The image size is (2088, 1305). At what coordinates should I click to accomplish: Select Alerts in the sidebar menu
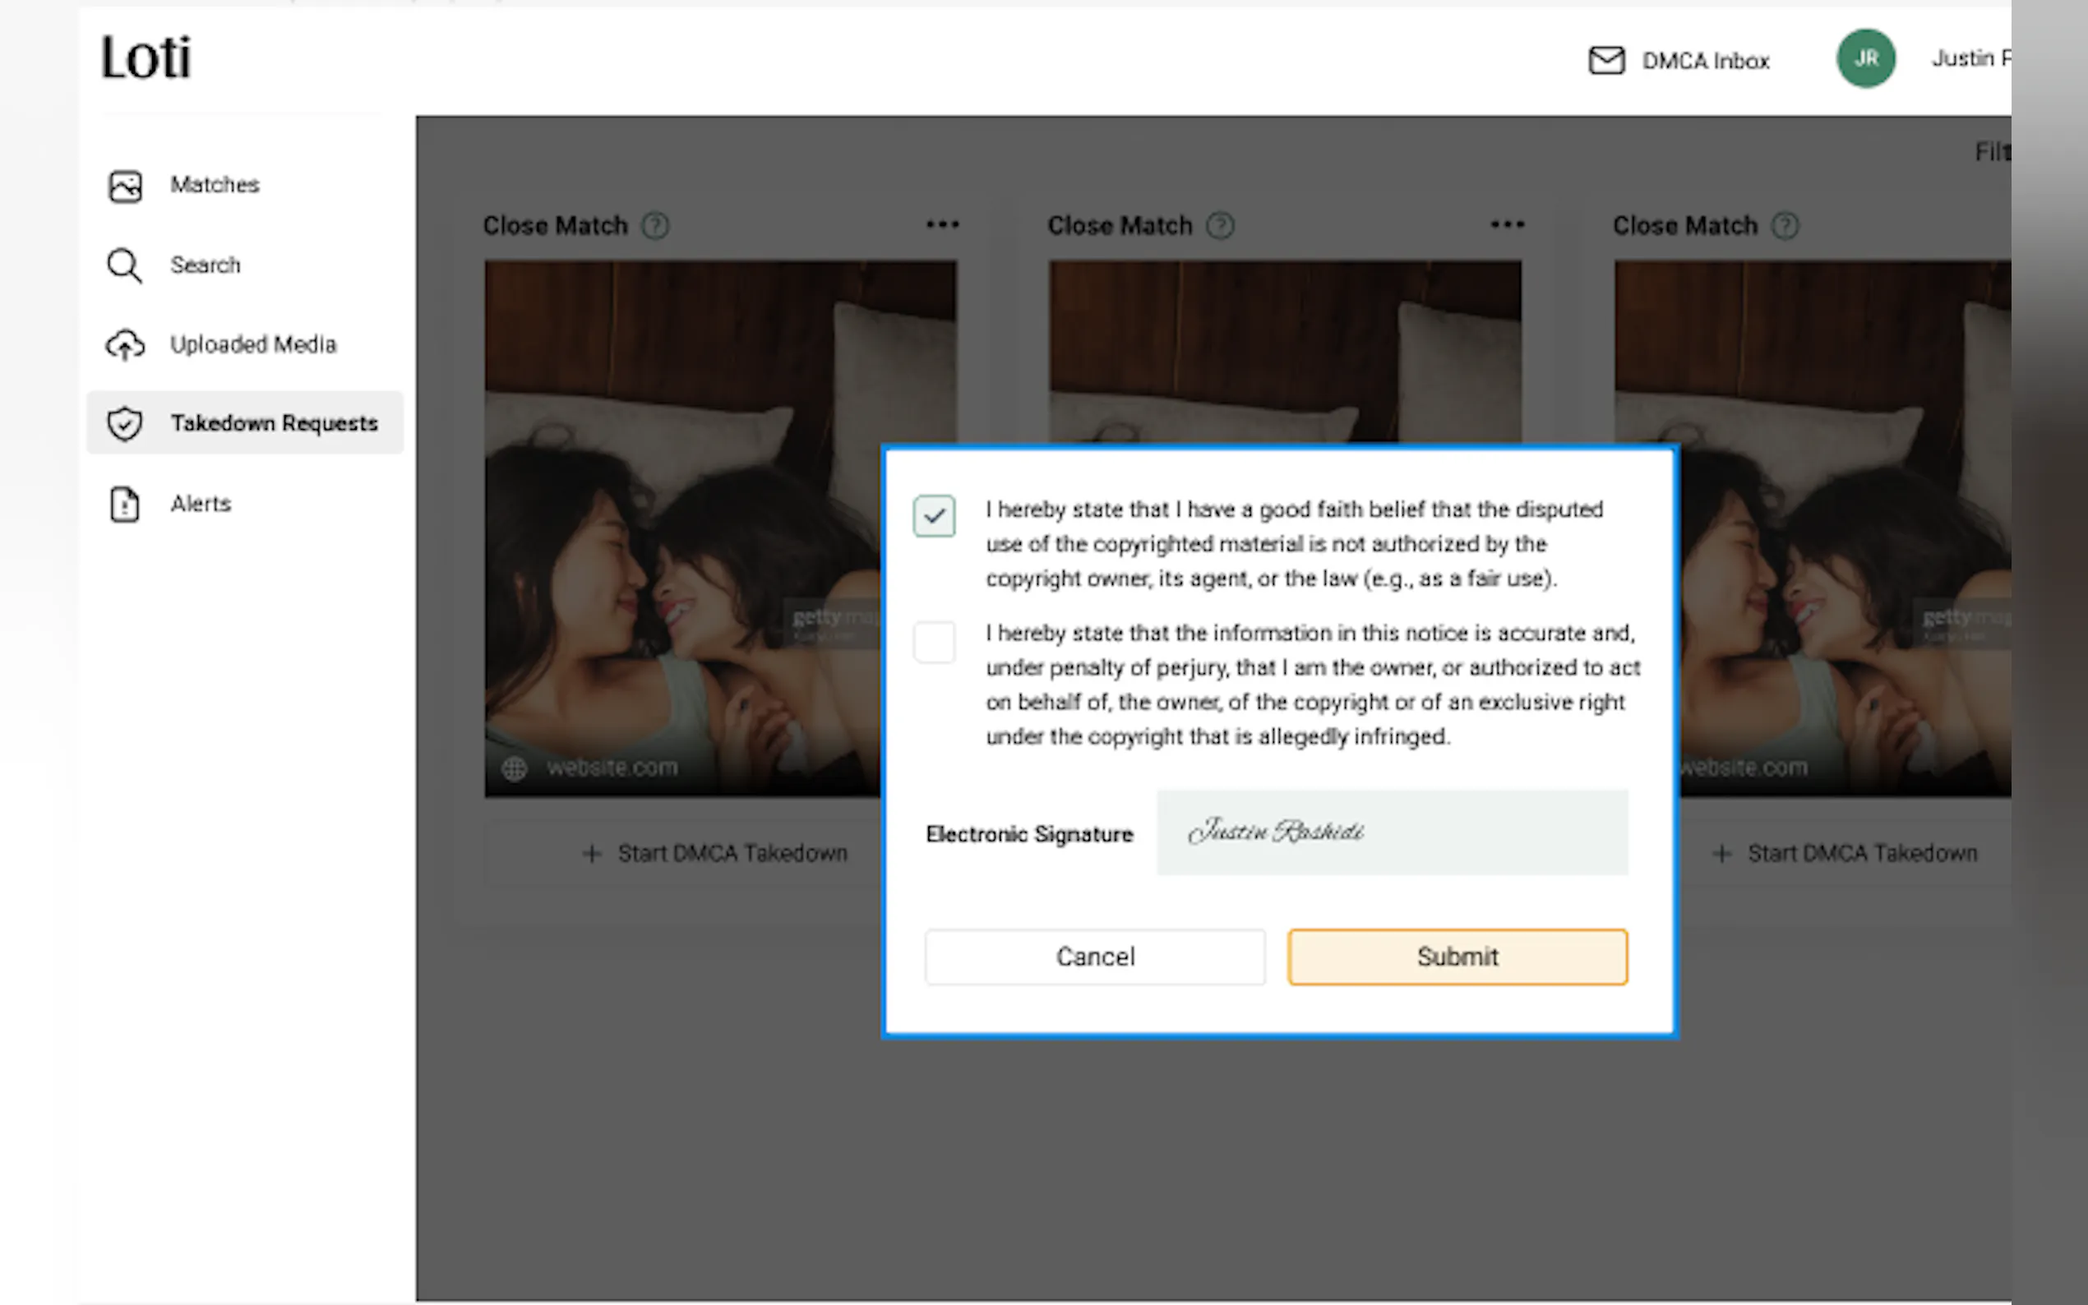click(201, 504)
